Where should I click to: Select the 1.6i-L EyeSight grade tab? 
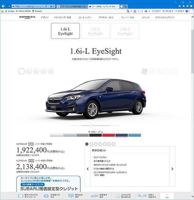tap(65, 31)
